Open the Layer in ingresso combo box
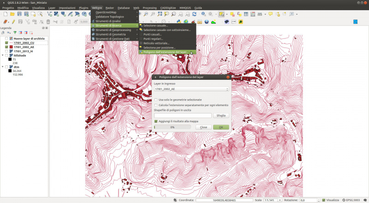 (191, 89)
